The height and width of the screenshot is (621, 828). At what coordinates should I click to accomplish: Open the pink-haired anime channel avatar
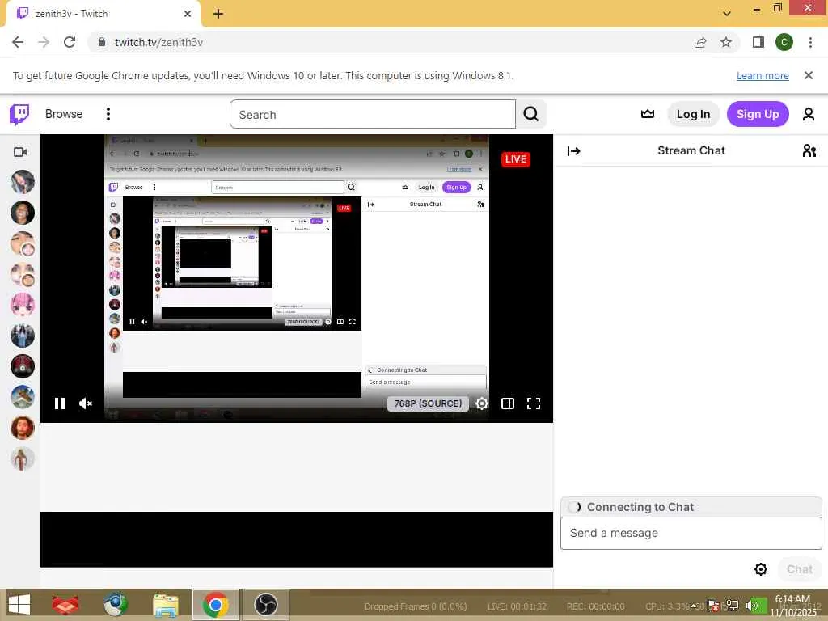pos(22,305)
